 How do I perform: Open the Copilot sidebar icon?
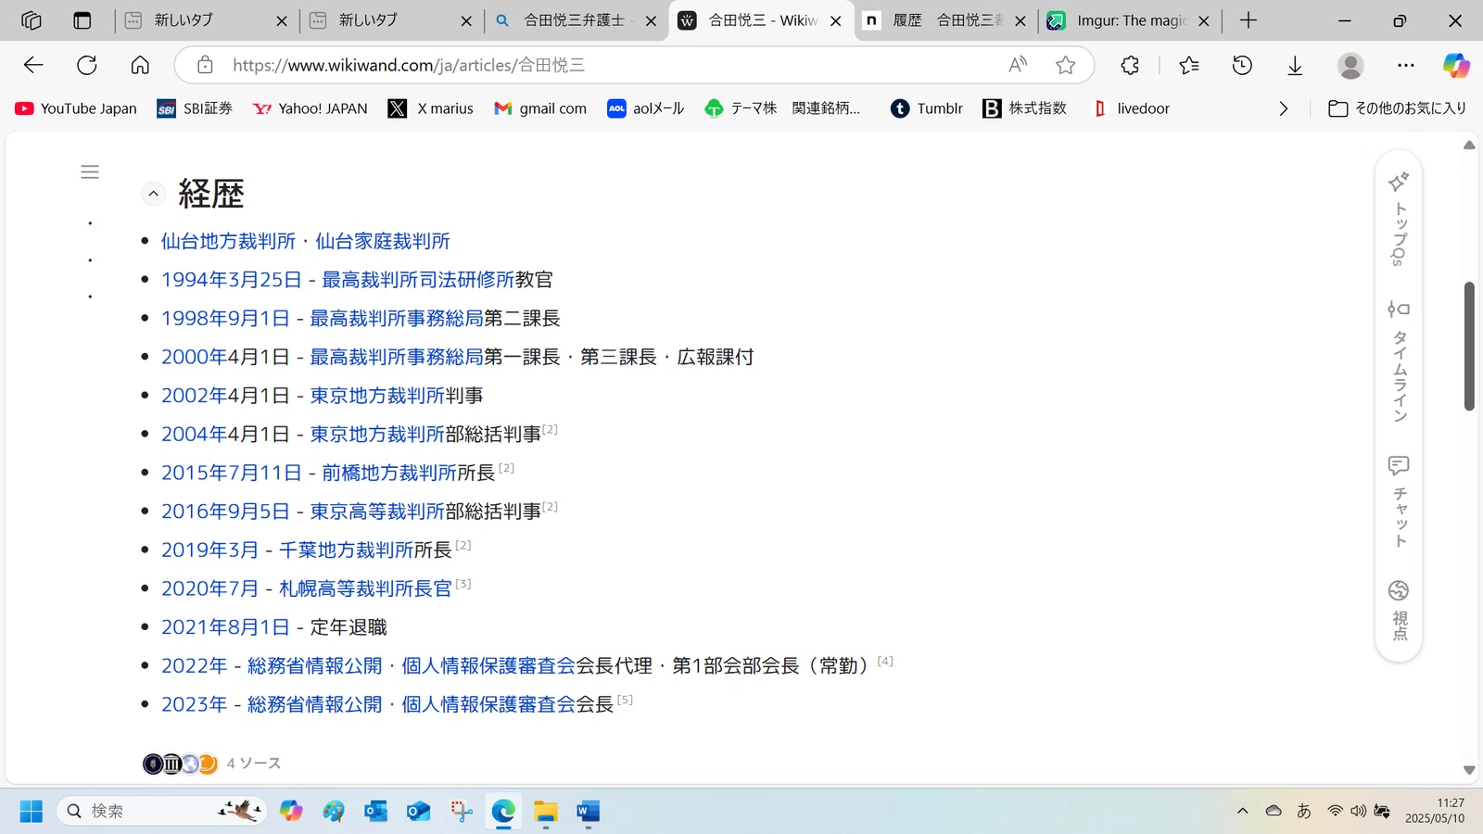coord(1456,65)
